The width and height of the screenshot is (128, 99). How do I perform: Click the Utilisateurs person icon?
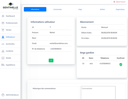click(x=3, y=37)
